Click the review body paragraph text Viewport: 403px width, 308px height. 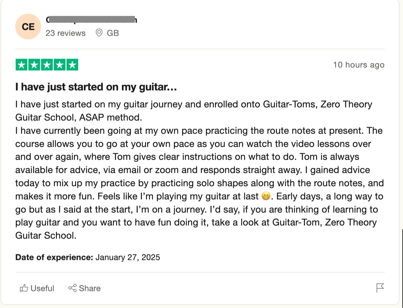click(199, 170)
